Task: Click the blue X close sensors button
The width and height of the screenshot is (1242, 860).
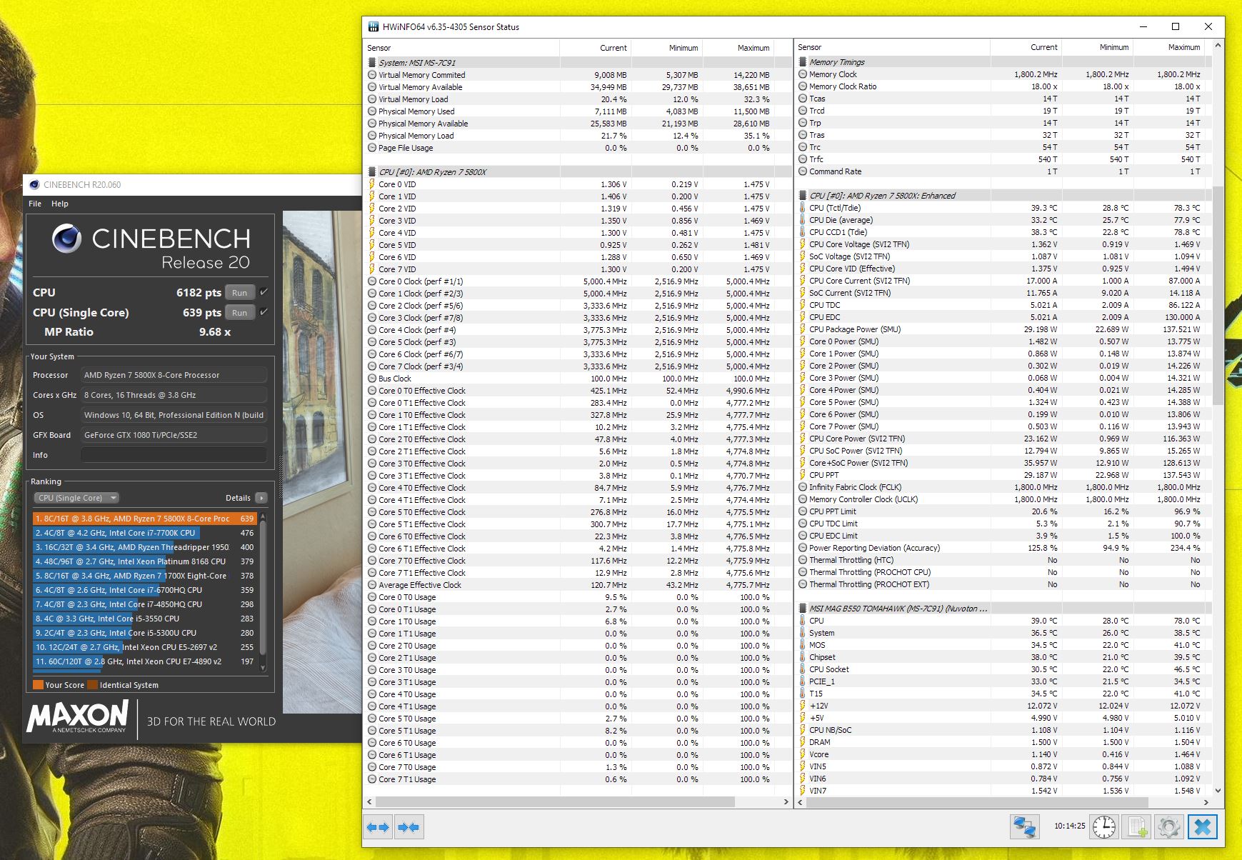Action: tap(1203, 827)
